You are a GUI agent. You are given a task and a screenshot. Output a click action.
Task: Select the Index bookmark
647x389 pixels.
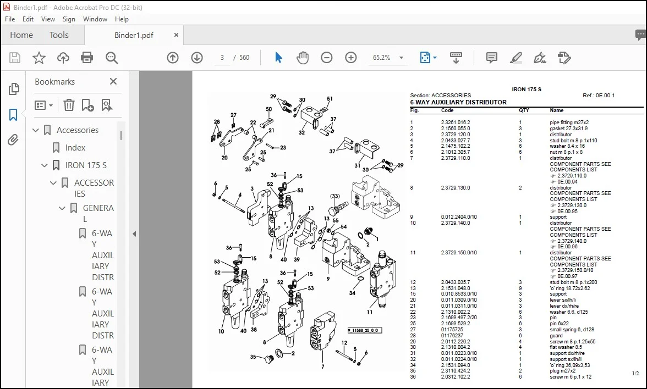pyautogui.click(x=75, y=147)
